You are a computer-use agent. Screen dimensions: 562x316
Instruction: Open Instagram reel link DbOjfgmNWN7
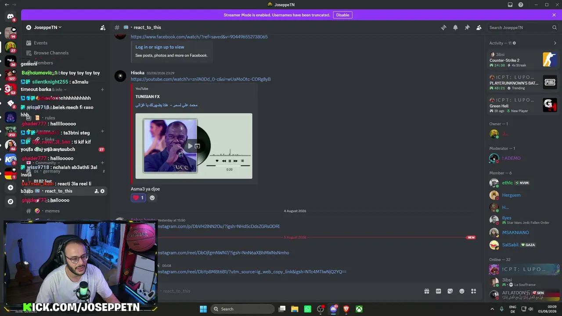click(x=223, y=253)
